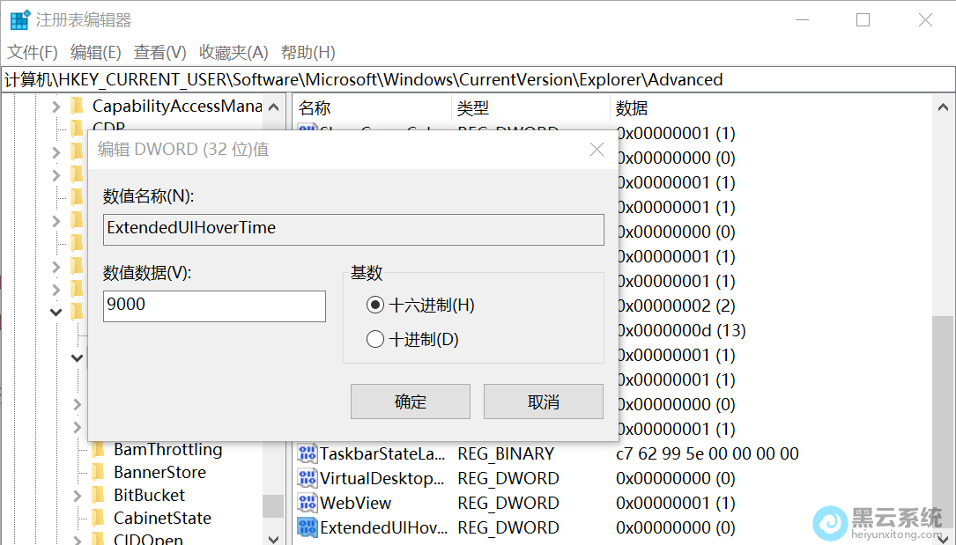
Task: Click the 数值数据 input field containing 9000
Action: click(x=214, y=306)
